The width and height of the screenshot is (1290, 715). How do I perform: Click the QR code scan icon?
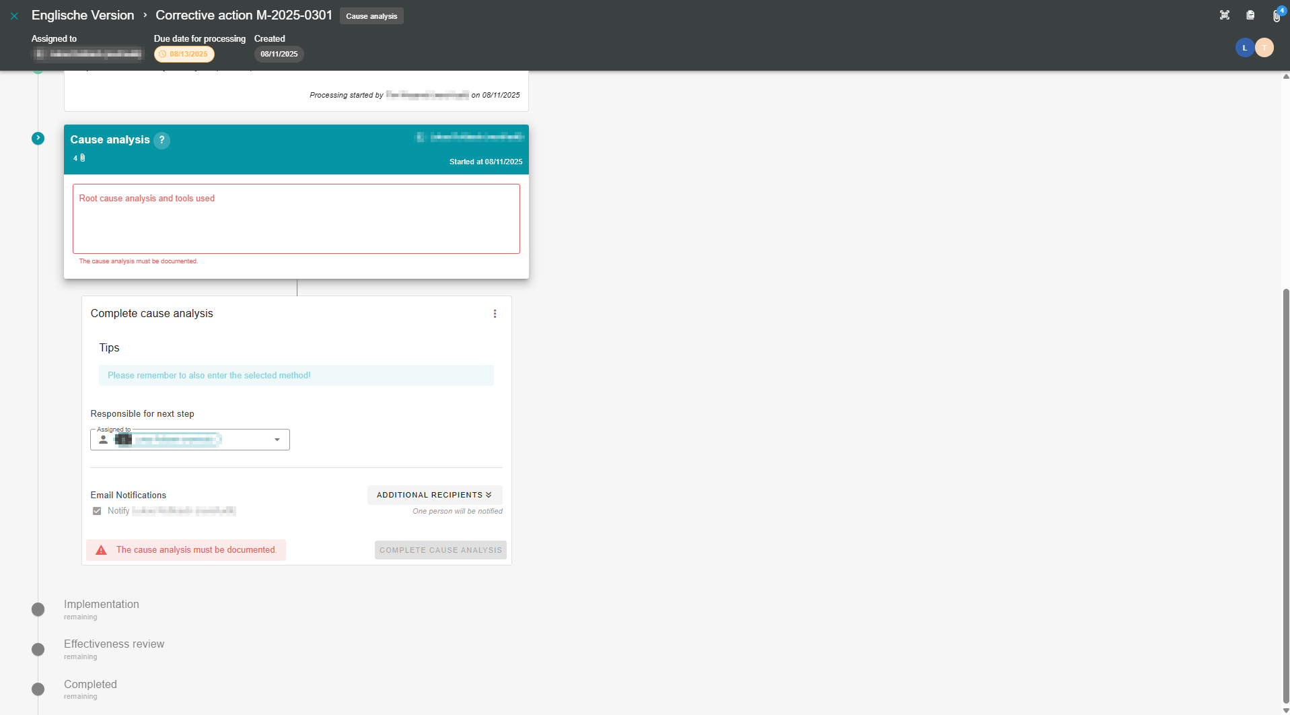[x=1224, y=15]
